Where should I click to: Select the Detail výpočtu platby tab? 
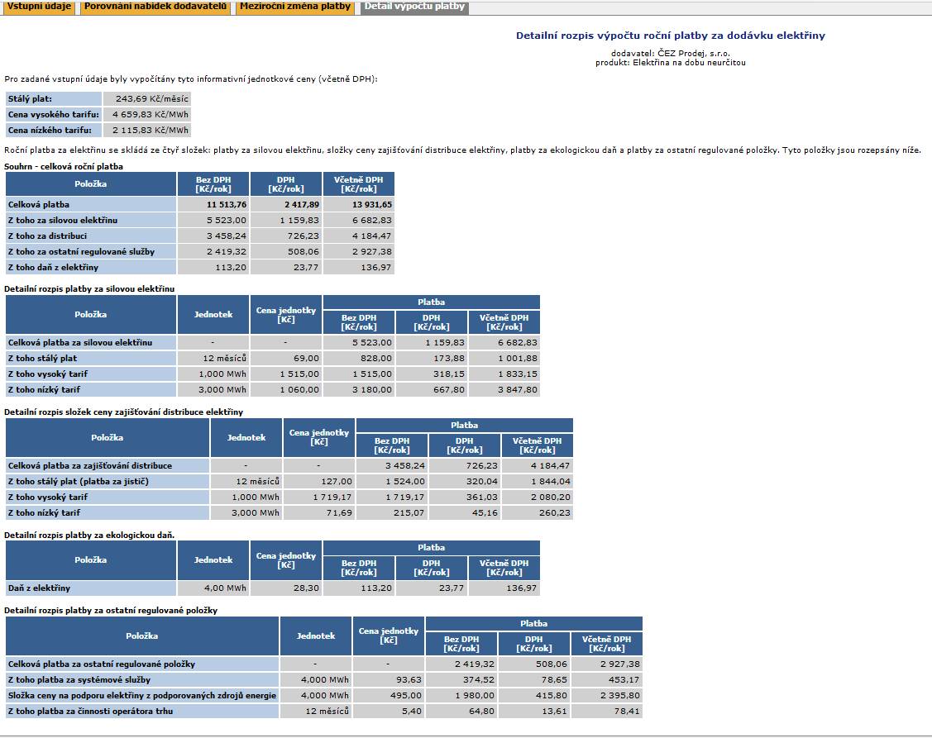[x=414, y=7]
